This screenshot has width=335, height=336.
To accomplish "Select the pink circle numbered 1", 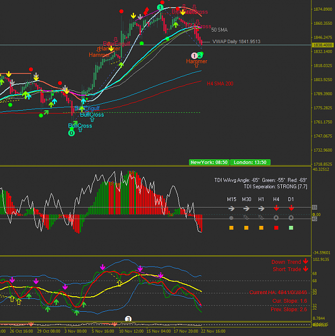I will pyautogui.click(x=194, y=56).
